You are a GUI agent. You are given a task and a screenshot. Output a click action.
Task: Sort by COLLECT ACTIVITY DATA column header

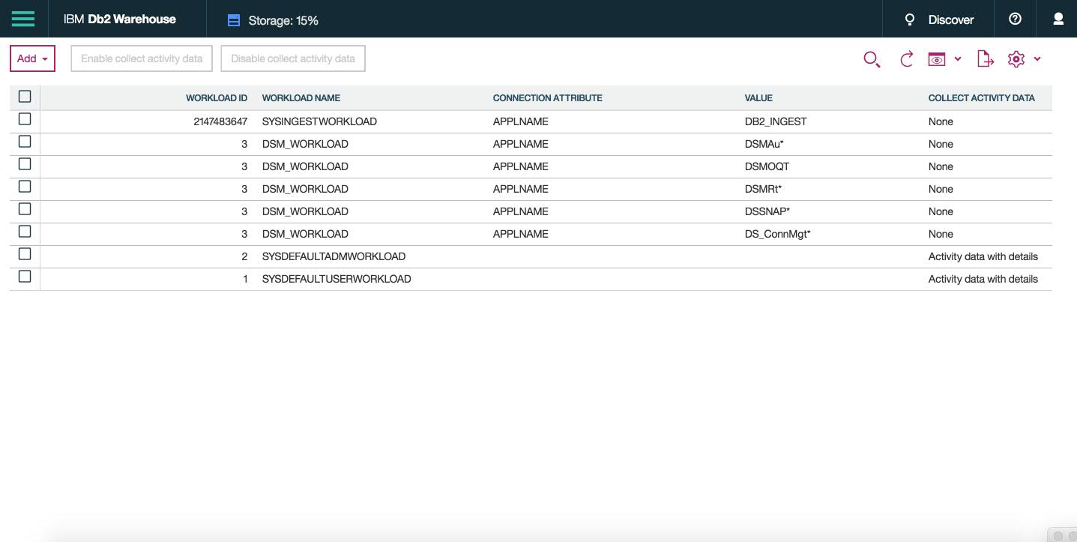coord(982,98)
